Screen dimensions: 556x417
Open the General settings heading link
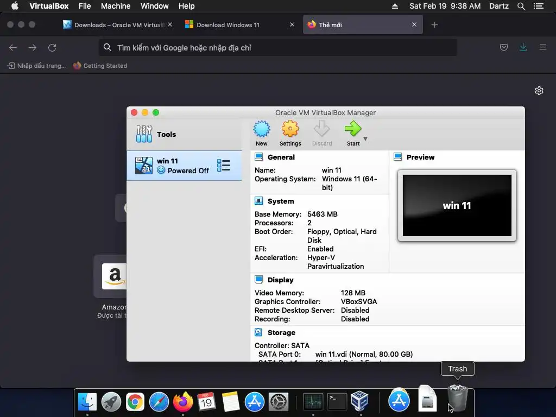pyautogui.click(x=281, y=157)
